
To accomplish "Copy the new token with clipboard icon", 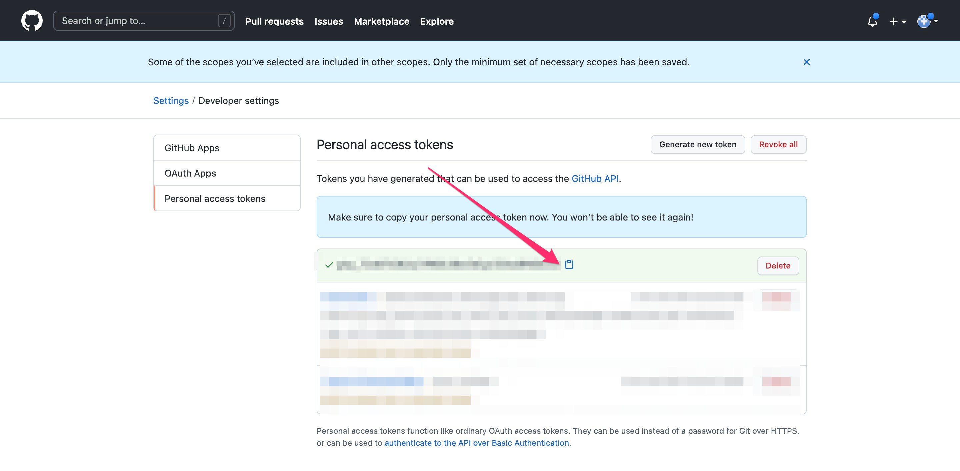I will click(569, 264).
